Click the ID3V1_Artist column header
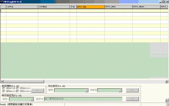The image size is (169, 106). (x=119, y=7)
